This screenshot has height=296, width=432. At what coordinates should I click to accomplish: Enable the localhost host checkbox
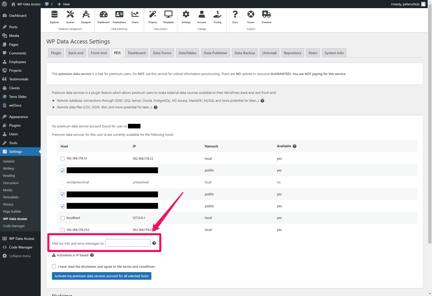tap(62, 218)
